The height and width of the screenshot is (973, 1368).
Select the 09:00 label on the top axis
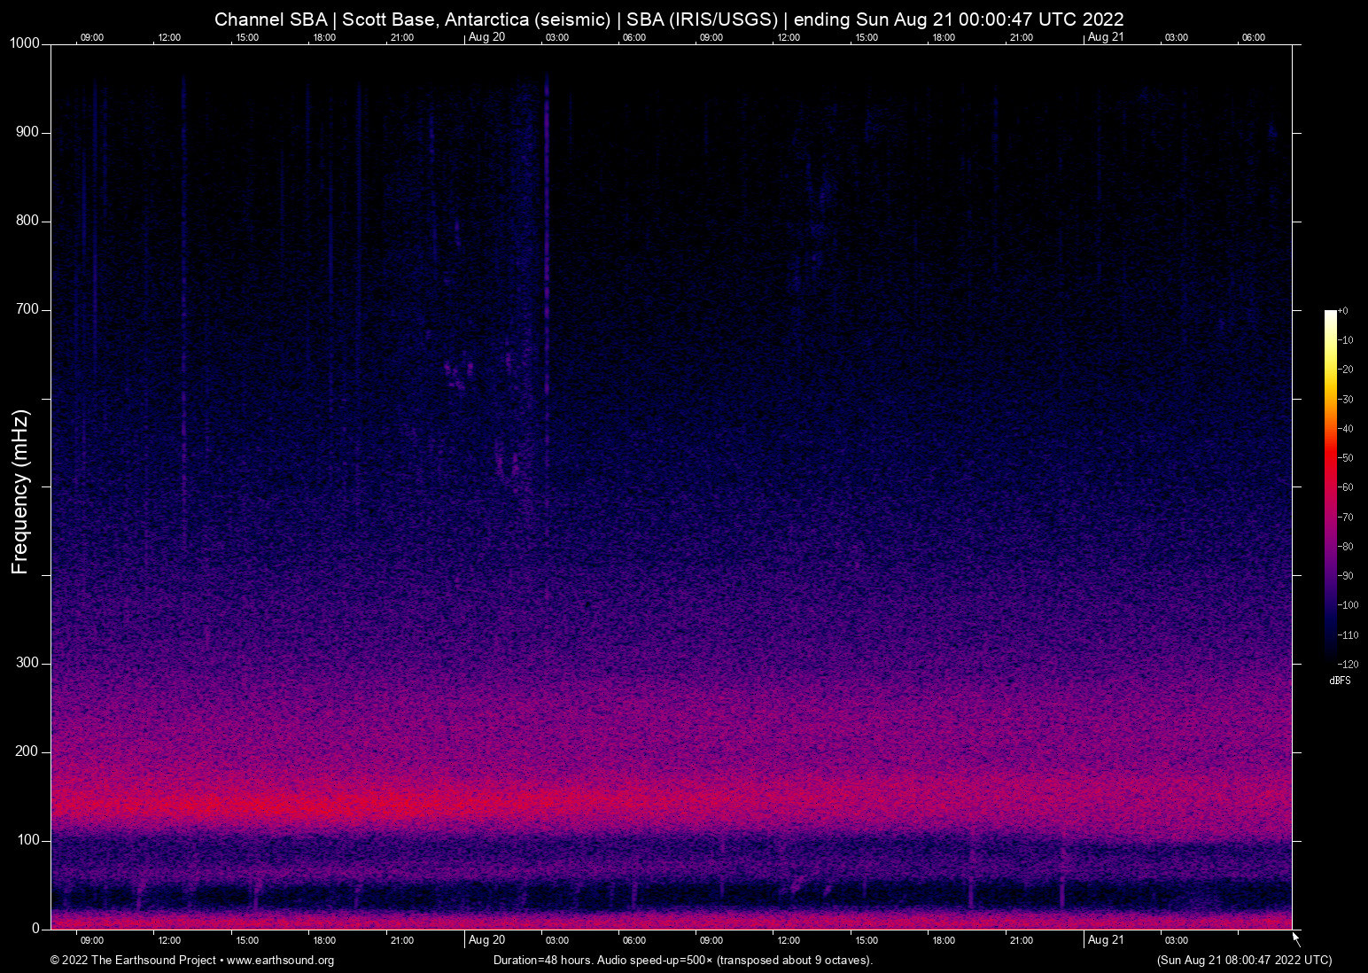pyautogui.click(x=92, y=37)
